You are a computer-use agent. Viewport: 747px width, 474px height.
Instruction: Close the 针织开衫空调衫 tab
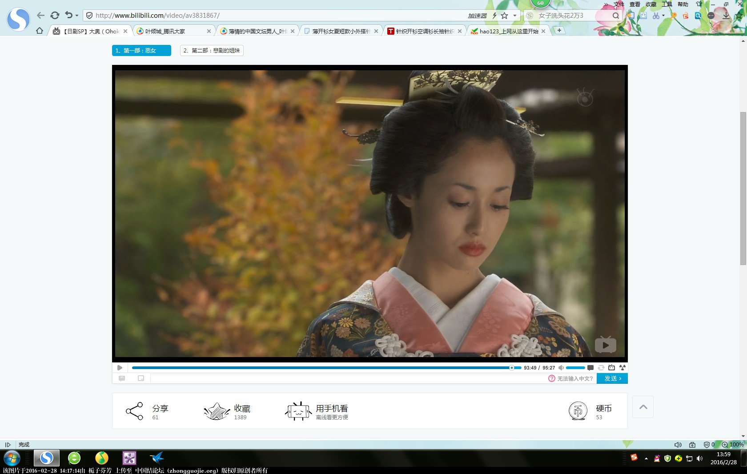click(x=459, y=31)
